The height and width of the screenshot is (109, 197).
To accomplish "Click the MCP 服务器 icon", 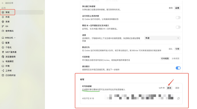I will point(3,52).
